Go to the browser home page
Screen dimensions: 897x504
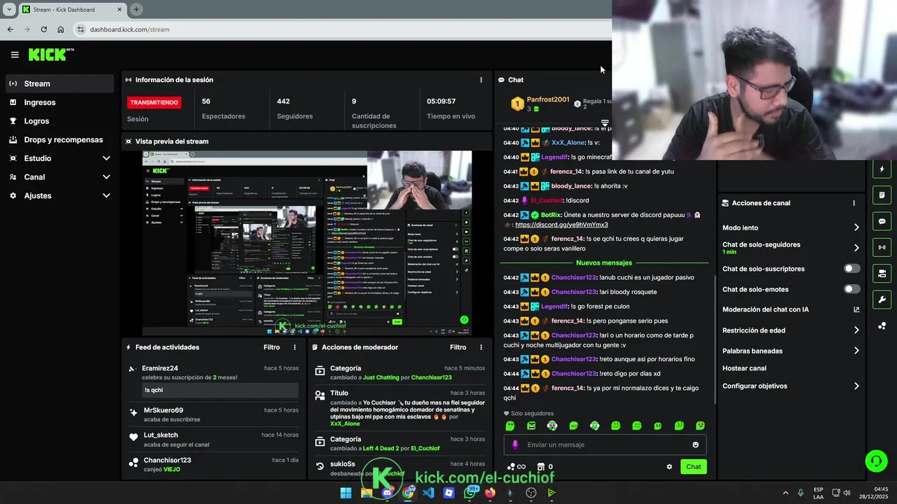61,29
